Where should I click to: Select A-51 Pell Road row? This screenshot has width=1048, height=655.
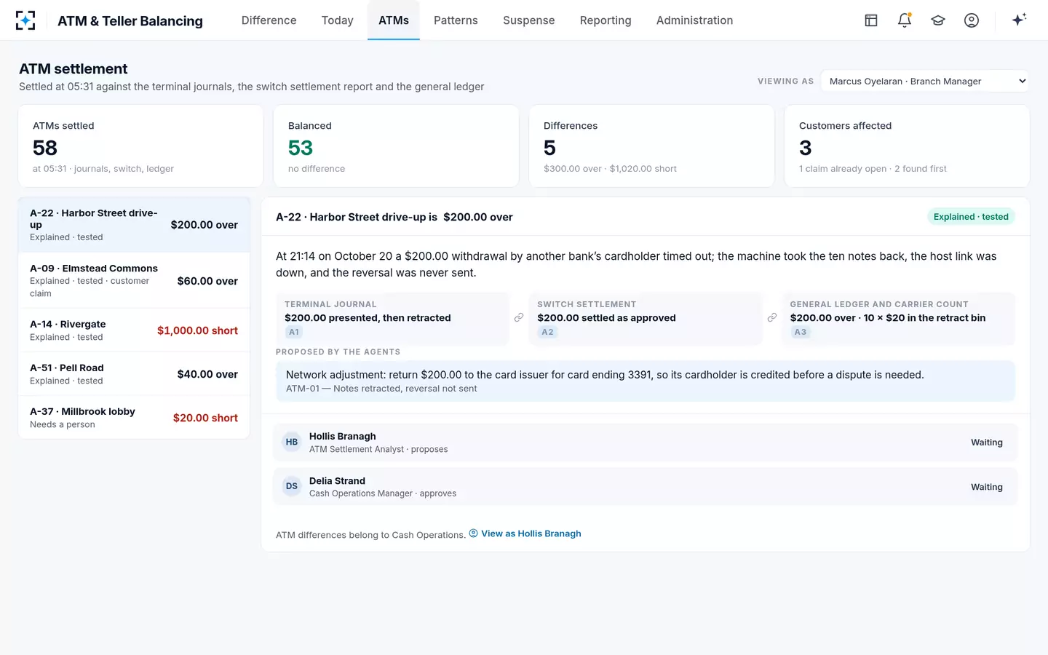click(134, 374)
